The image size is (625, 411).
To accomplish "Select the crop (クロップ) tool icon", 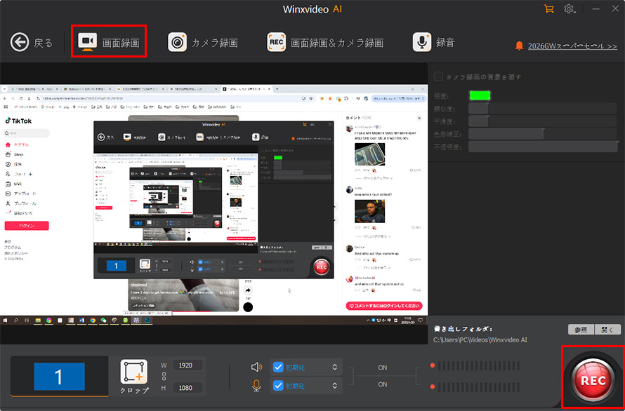I will tap(134, 372).
